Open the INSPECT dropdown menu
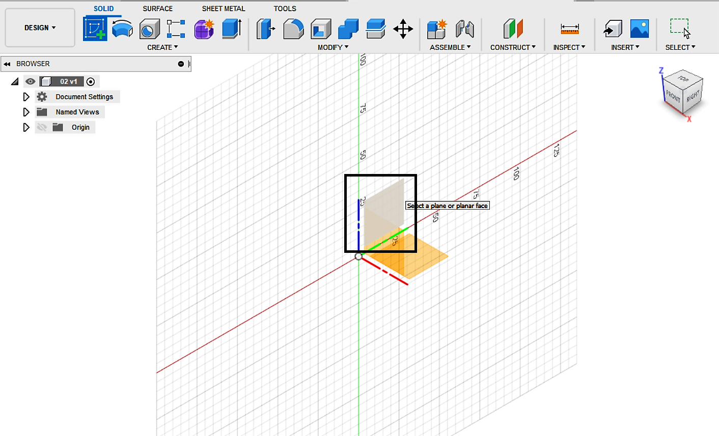This screenshot has height=436, width=719. 569,47
